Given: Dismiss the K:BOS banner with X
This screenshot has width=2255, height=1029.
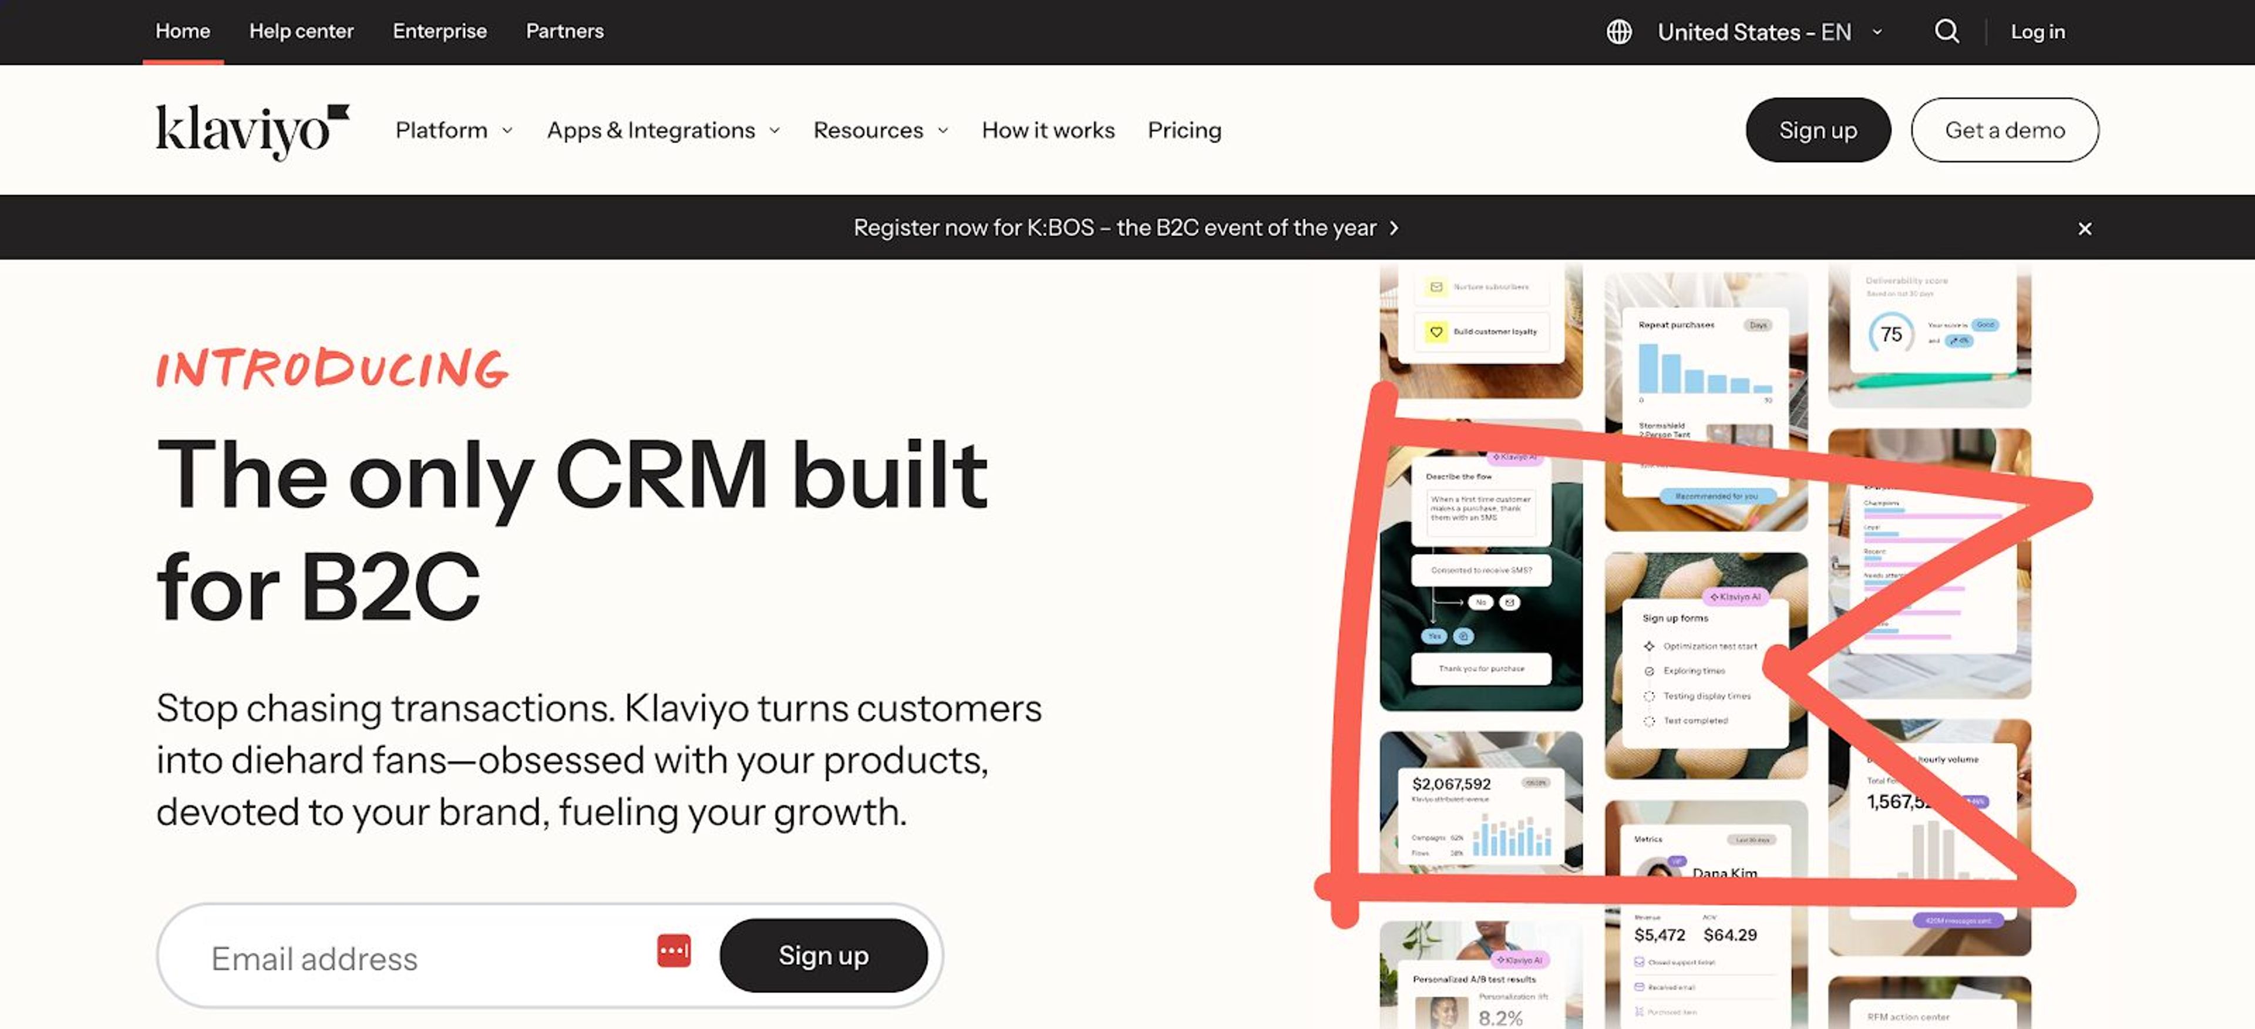Looking at the screenshot, I should click(2084, 228).
